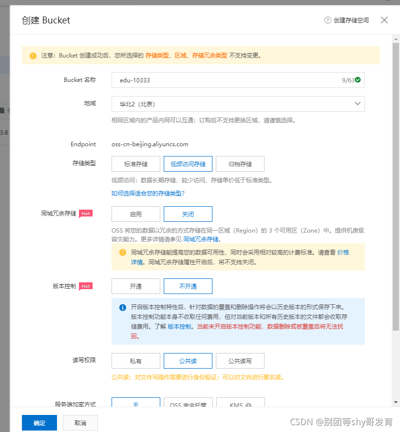Choose 开通 for version control
Viewport: 400px width, 432px height.
(136, 286)
